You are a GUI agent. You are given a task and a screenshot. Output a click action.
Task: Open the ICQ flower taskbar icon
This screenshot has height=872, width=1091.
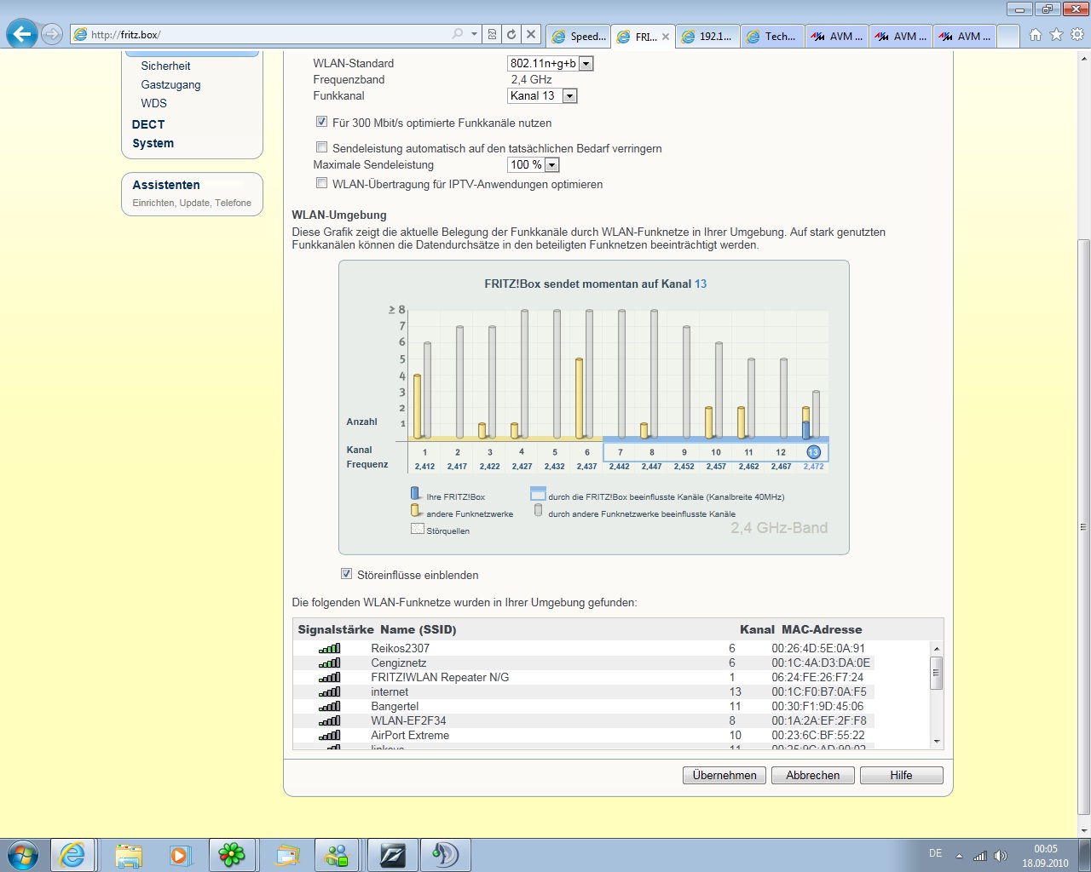pyautogui.click(x=232, y=855)
